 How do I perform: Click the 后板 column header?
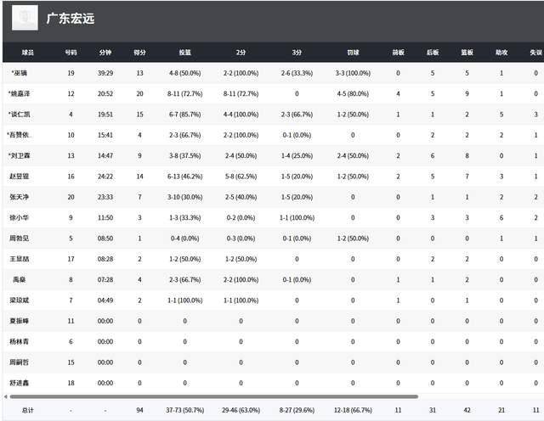432,52
